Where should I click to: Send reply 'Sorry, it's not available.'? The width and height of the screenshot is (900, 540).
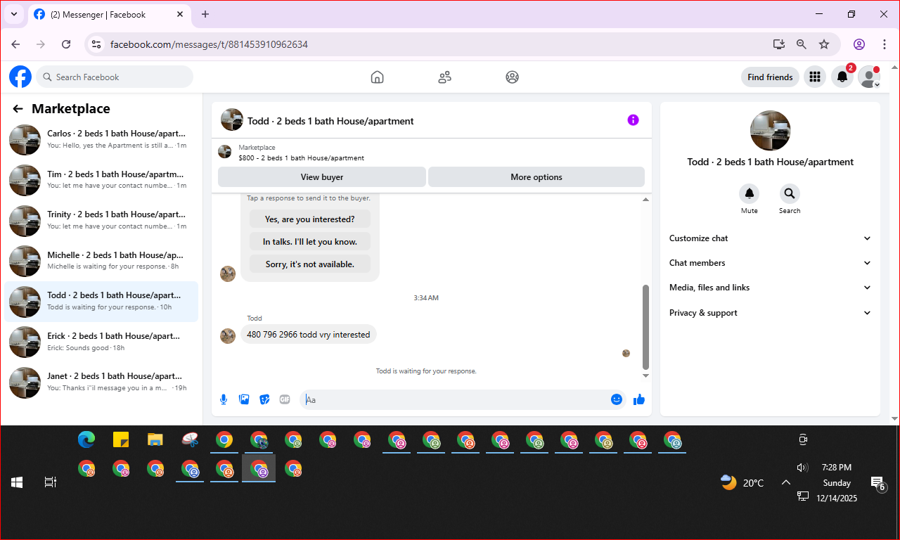coord(310,264)
